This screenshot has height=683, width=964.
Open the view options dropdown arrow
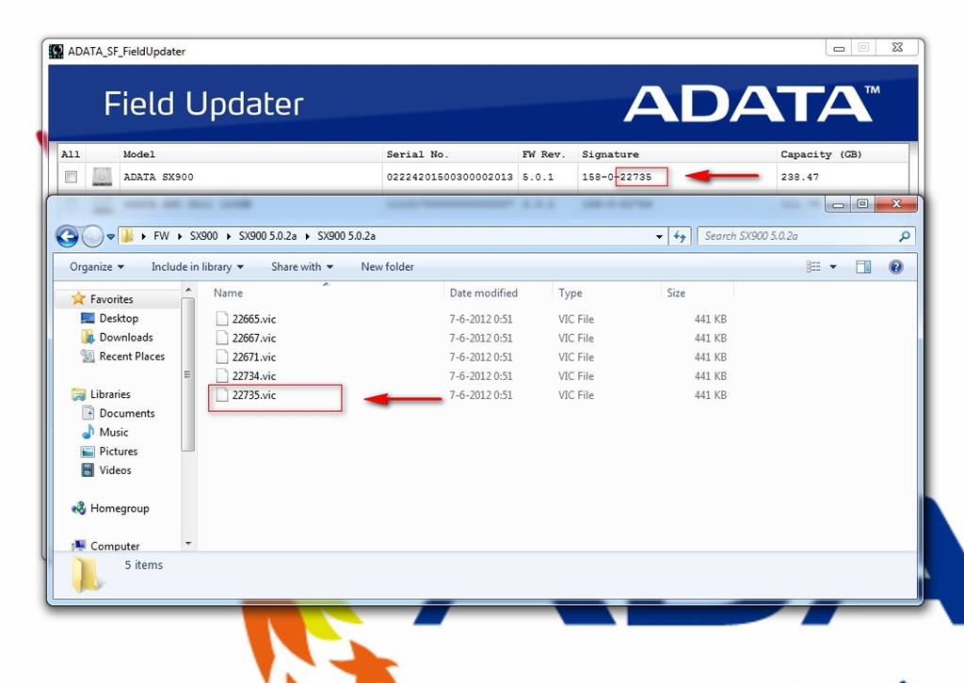click(833, 266)
